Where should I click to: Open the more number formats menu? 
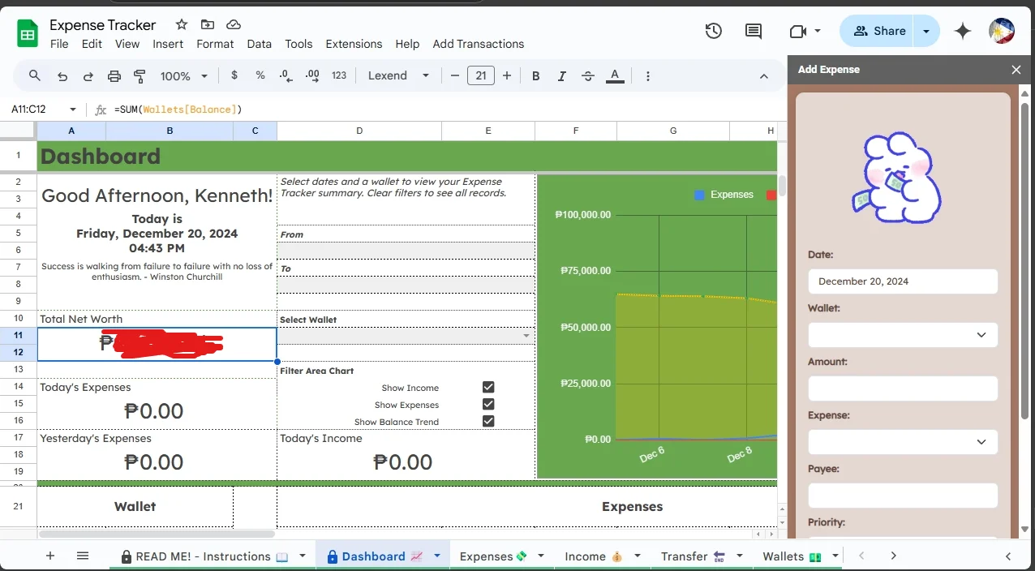[x=339, y=75]
